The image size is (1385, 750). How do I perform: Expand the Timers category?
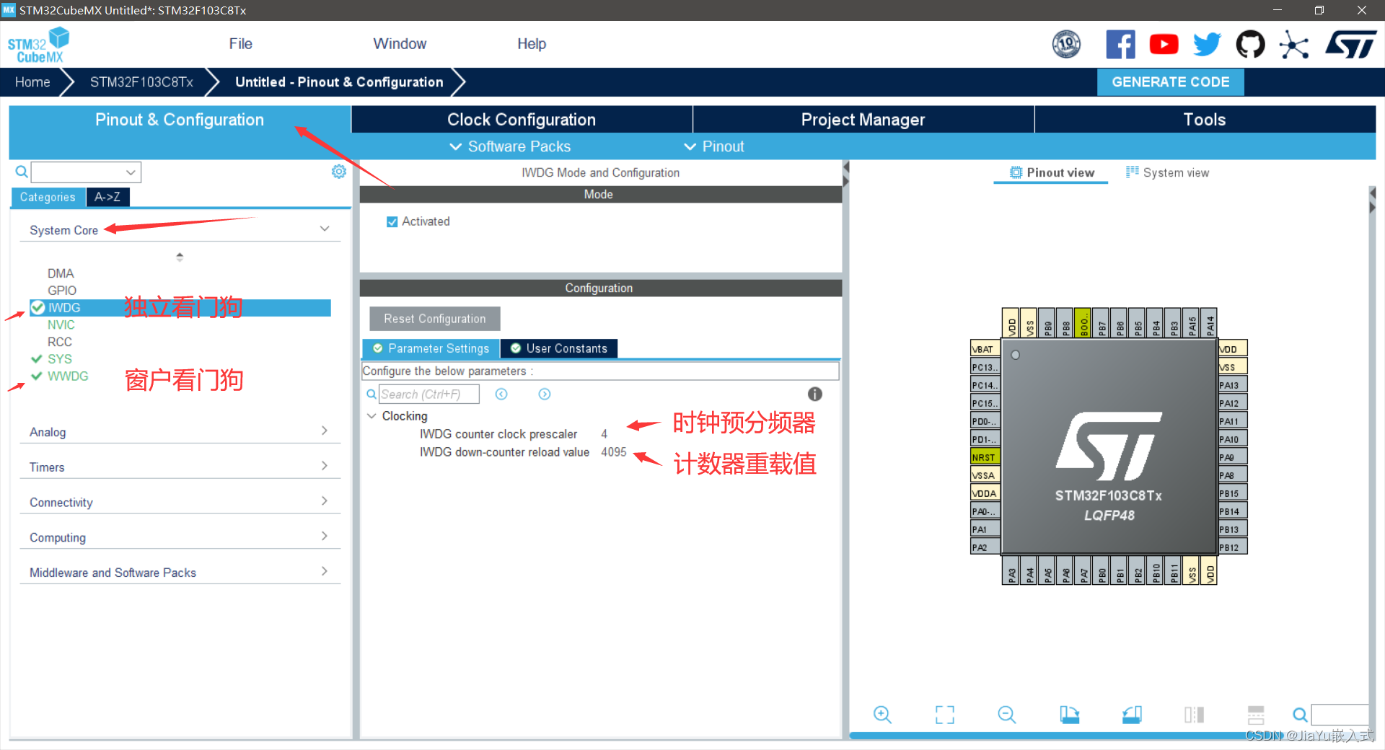(180, 467)
